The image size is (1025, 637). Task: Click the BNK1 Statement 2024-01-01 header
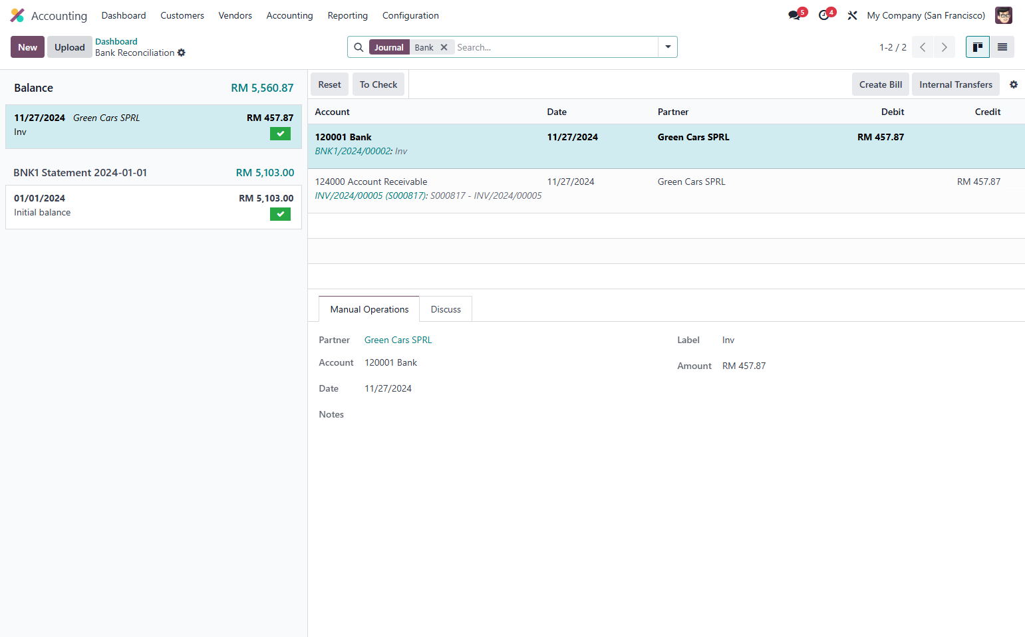pos(80,172)
